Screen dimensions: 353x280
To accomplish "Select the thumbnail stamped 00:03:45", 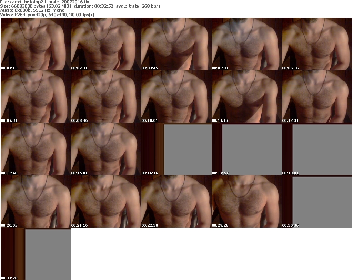I will (176, 44).
